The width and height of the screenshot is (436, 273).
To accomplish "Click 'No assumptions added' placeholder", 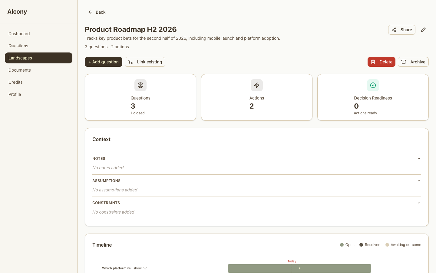I will [x=115, y=190].
